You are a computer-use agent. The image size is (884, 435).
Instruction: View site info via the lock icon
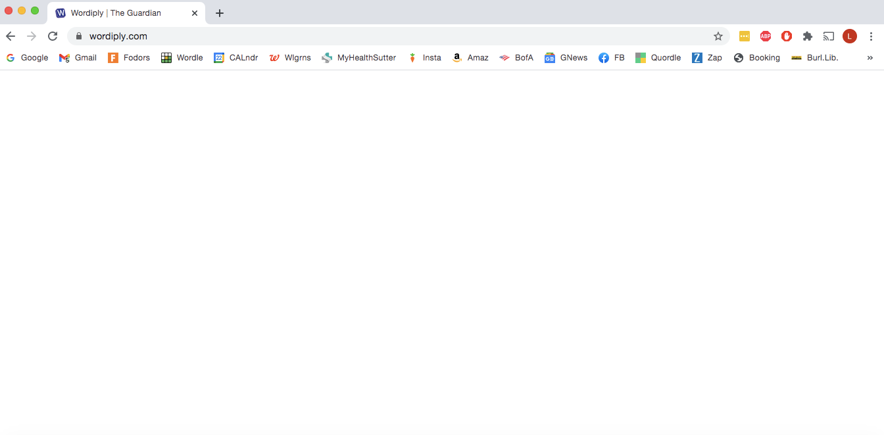(79, 36)
